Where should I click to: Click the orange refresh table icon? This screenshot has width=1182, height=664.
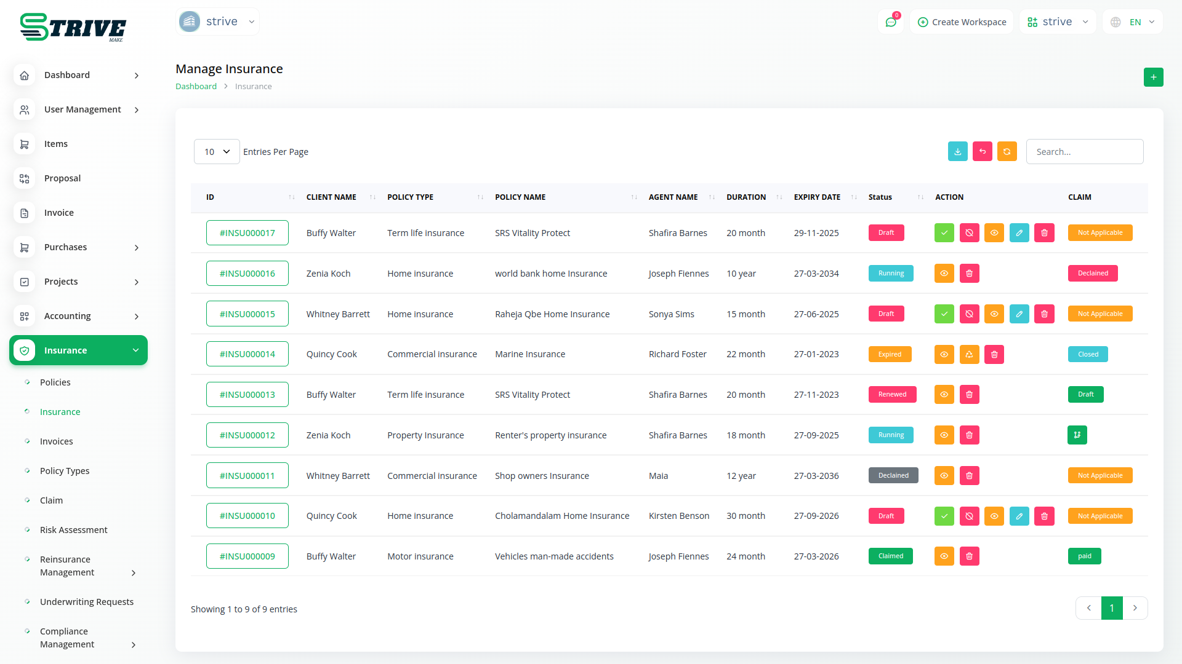[1007, 151]
